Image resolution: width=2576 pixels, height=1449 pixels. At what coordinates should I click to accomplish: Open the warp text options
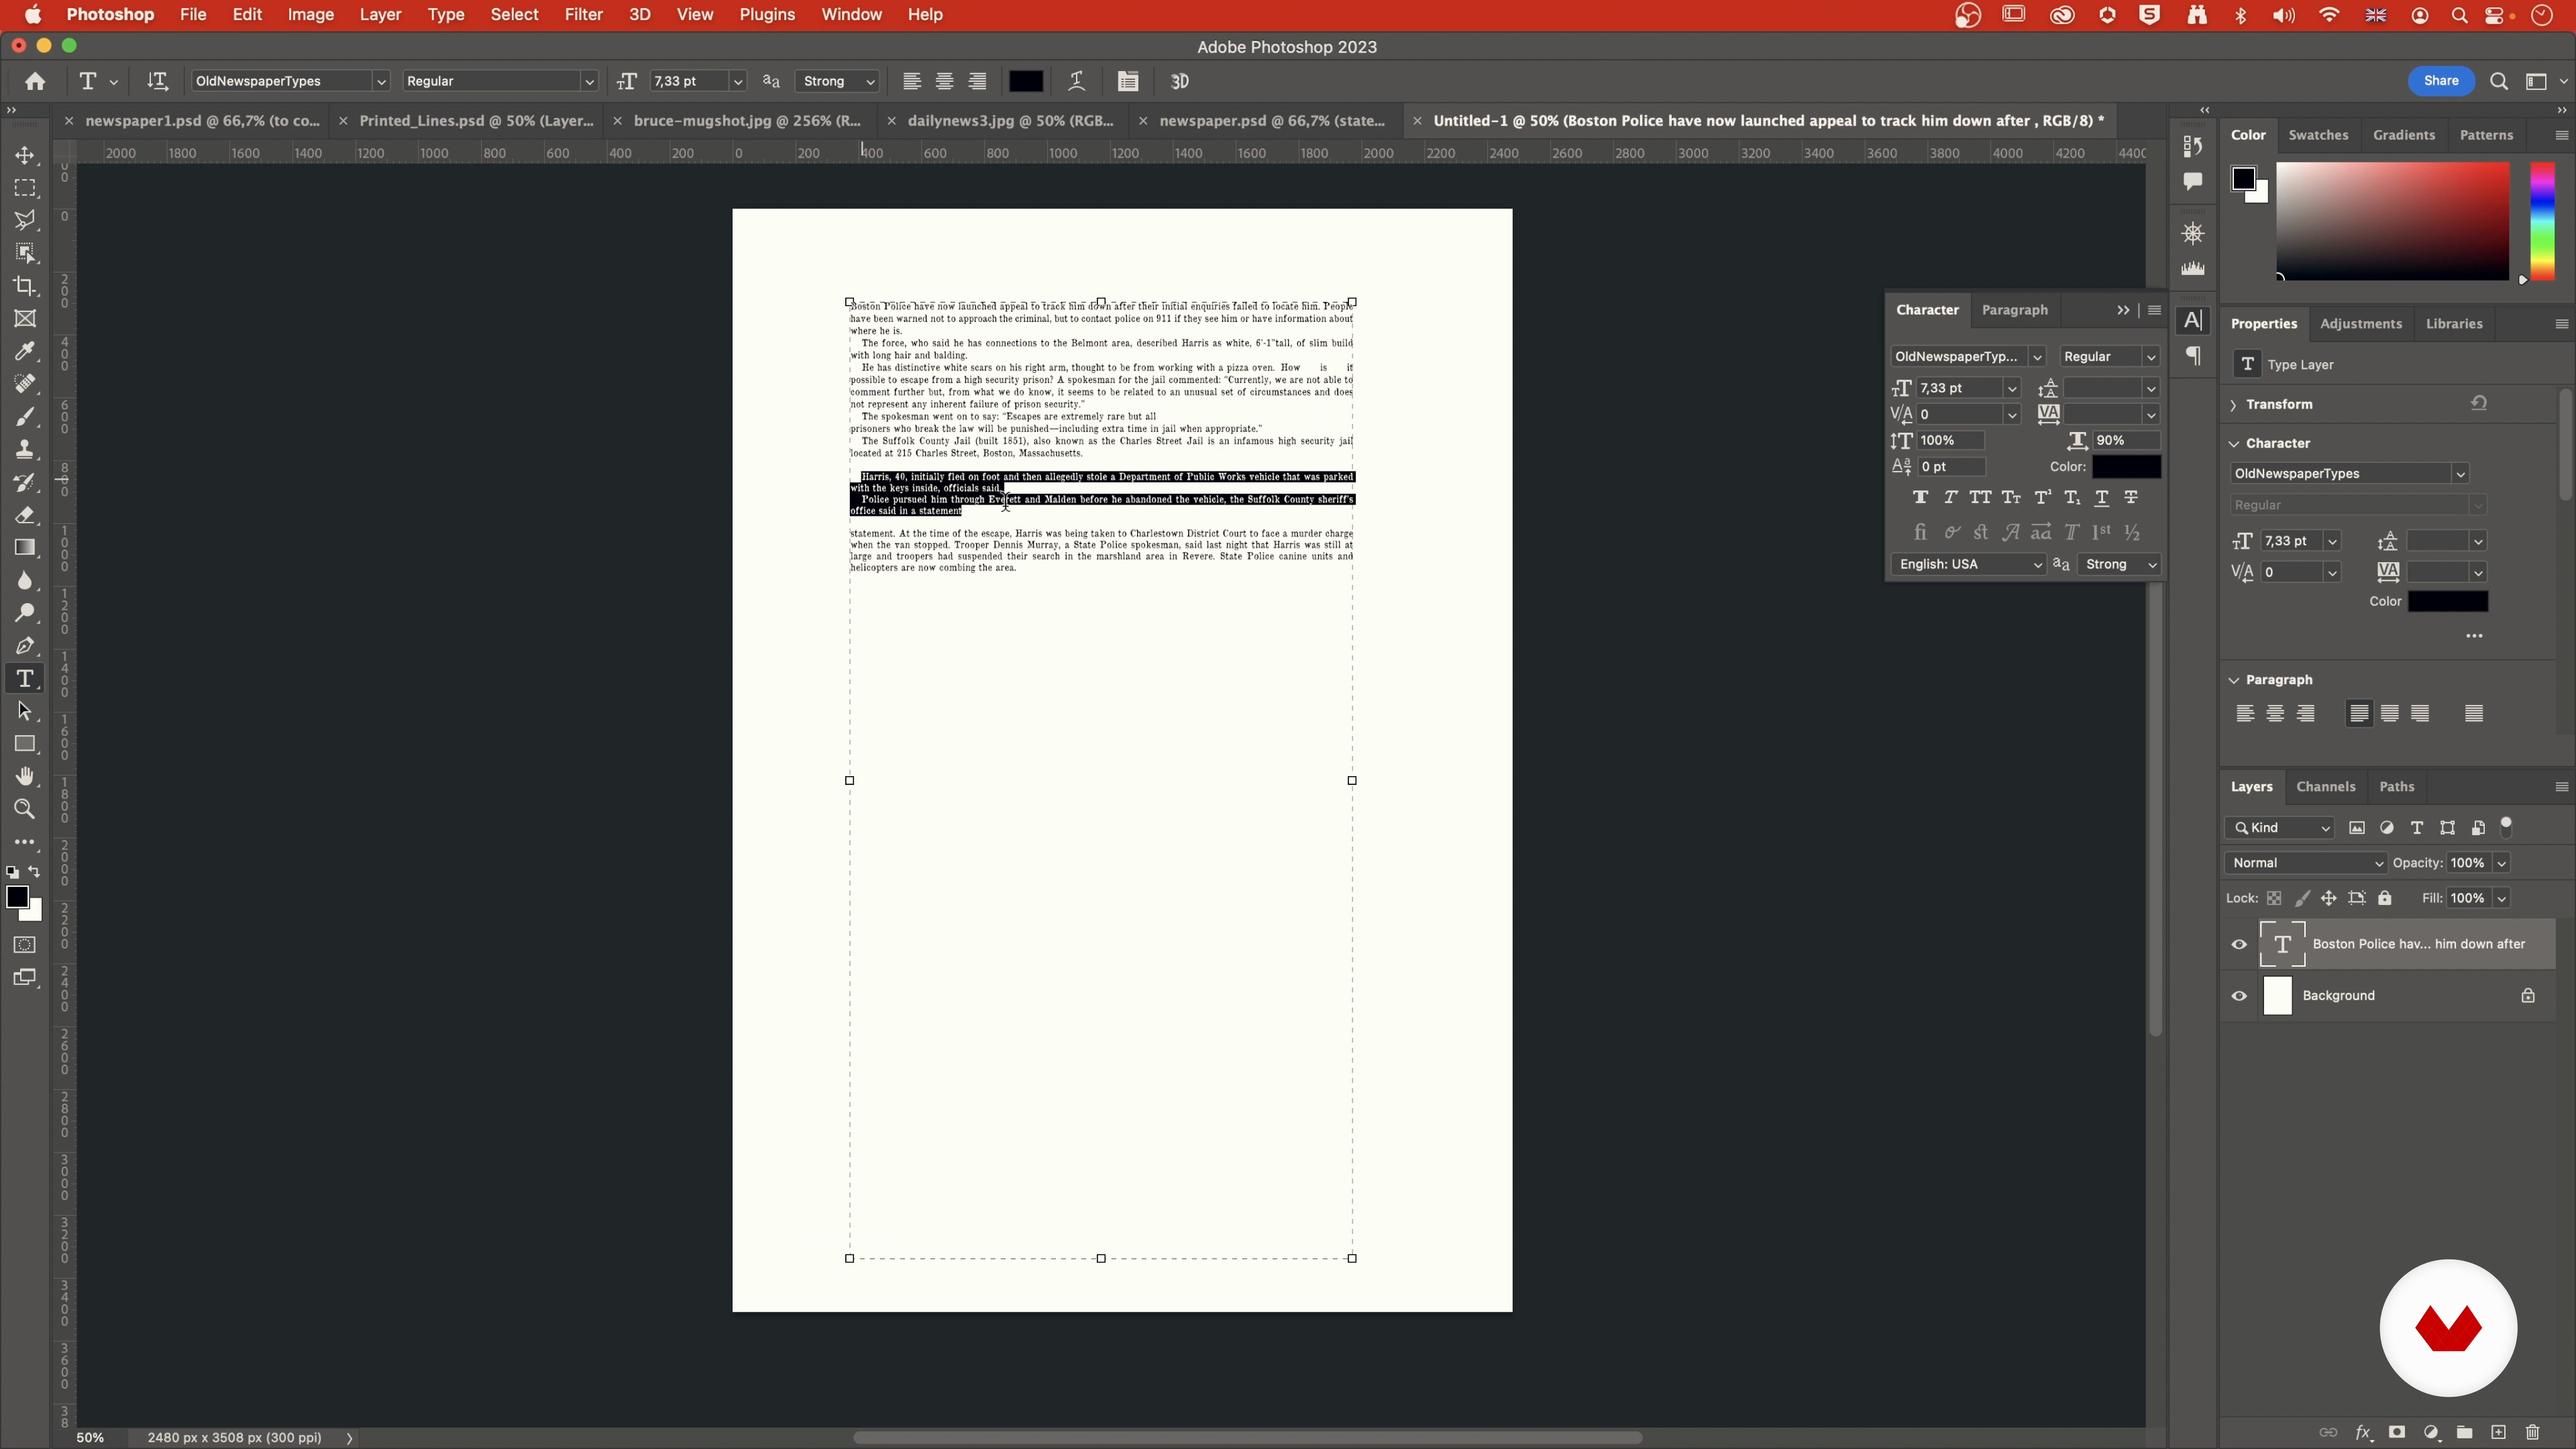point(1076,81)
